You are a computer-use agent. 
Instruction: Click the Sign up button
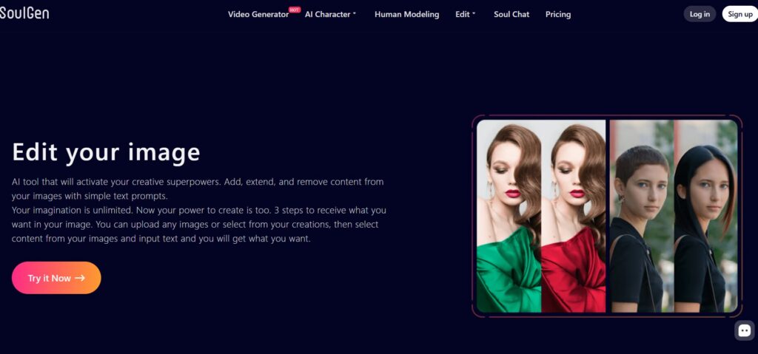tap(739, 14)
